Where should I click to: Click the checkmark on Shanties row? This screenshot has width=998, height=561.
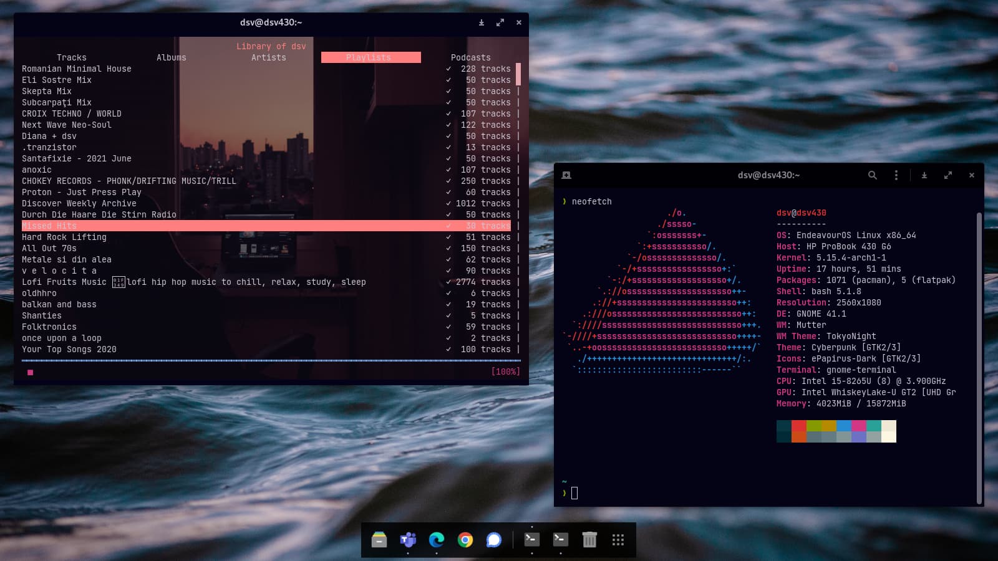click(448, 315)
